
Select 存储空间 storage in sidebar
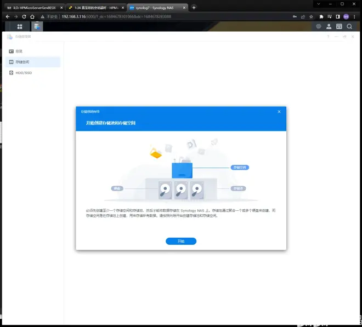(32, 62)
